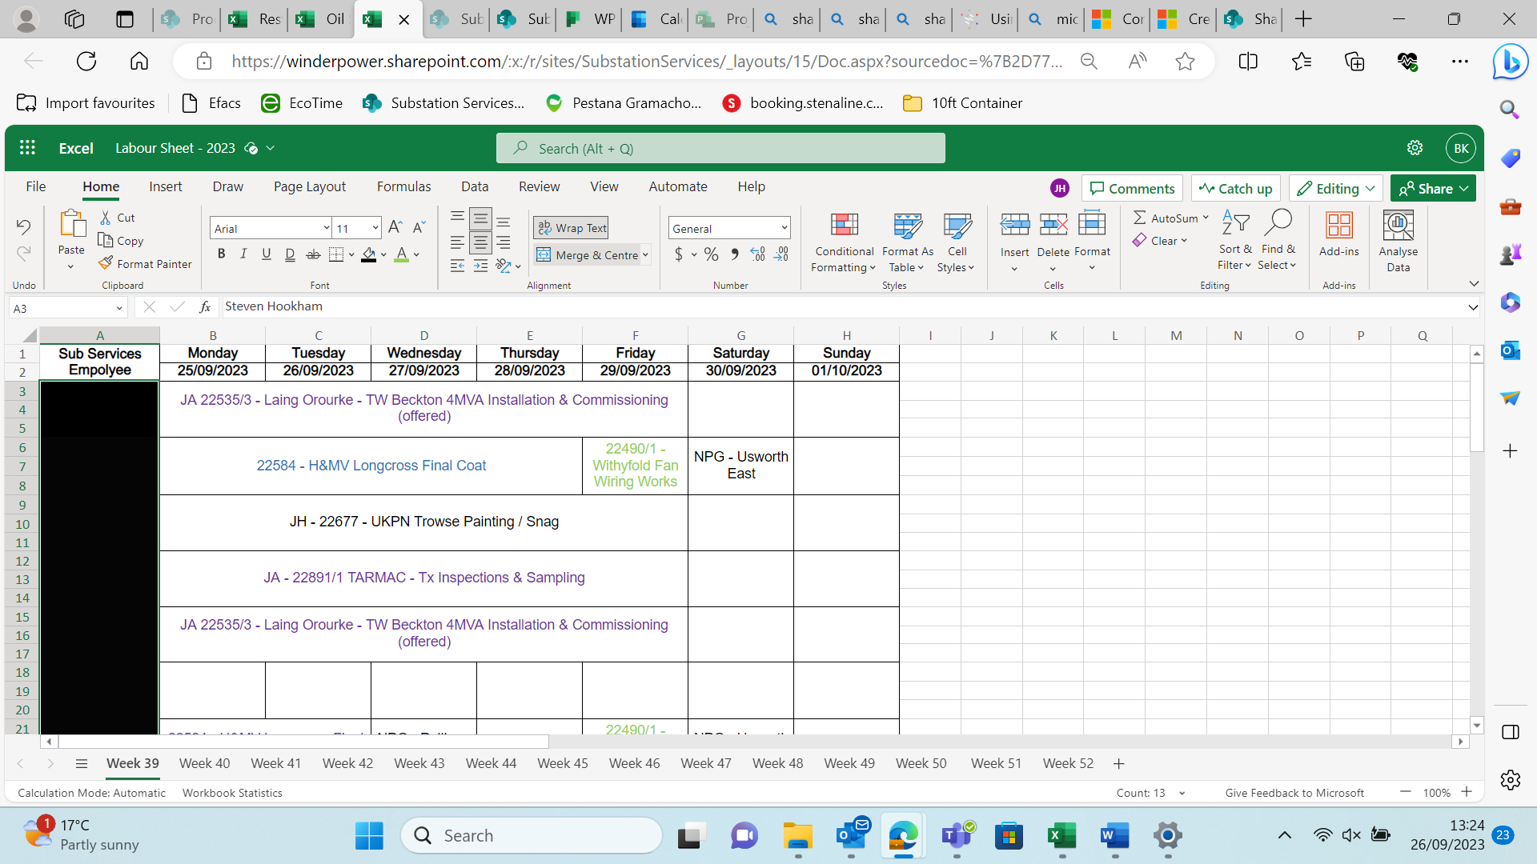Click the Undo arrow

(x=23, y=226)
